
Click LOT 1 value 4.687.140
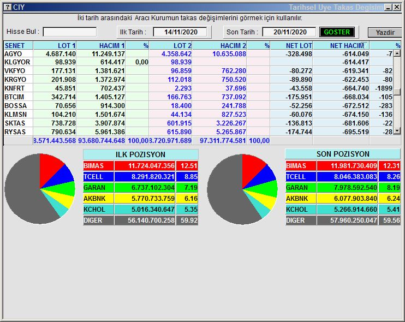pyautogui.click(x=61, y=53)
